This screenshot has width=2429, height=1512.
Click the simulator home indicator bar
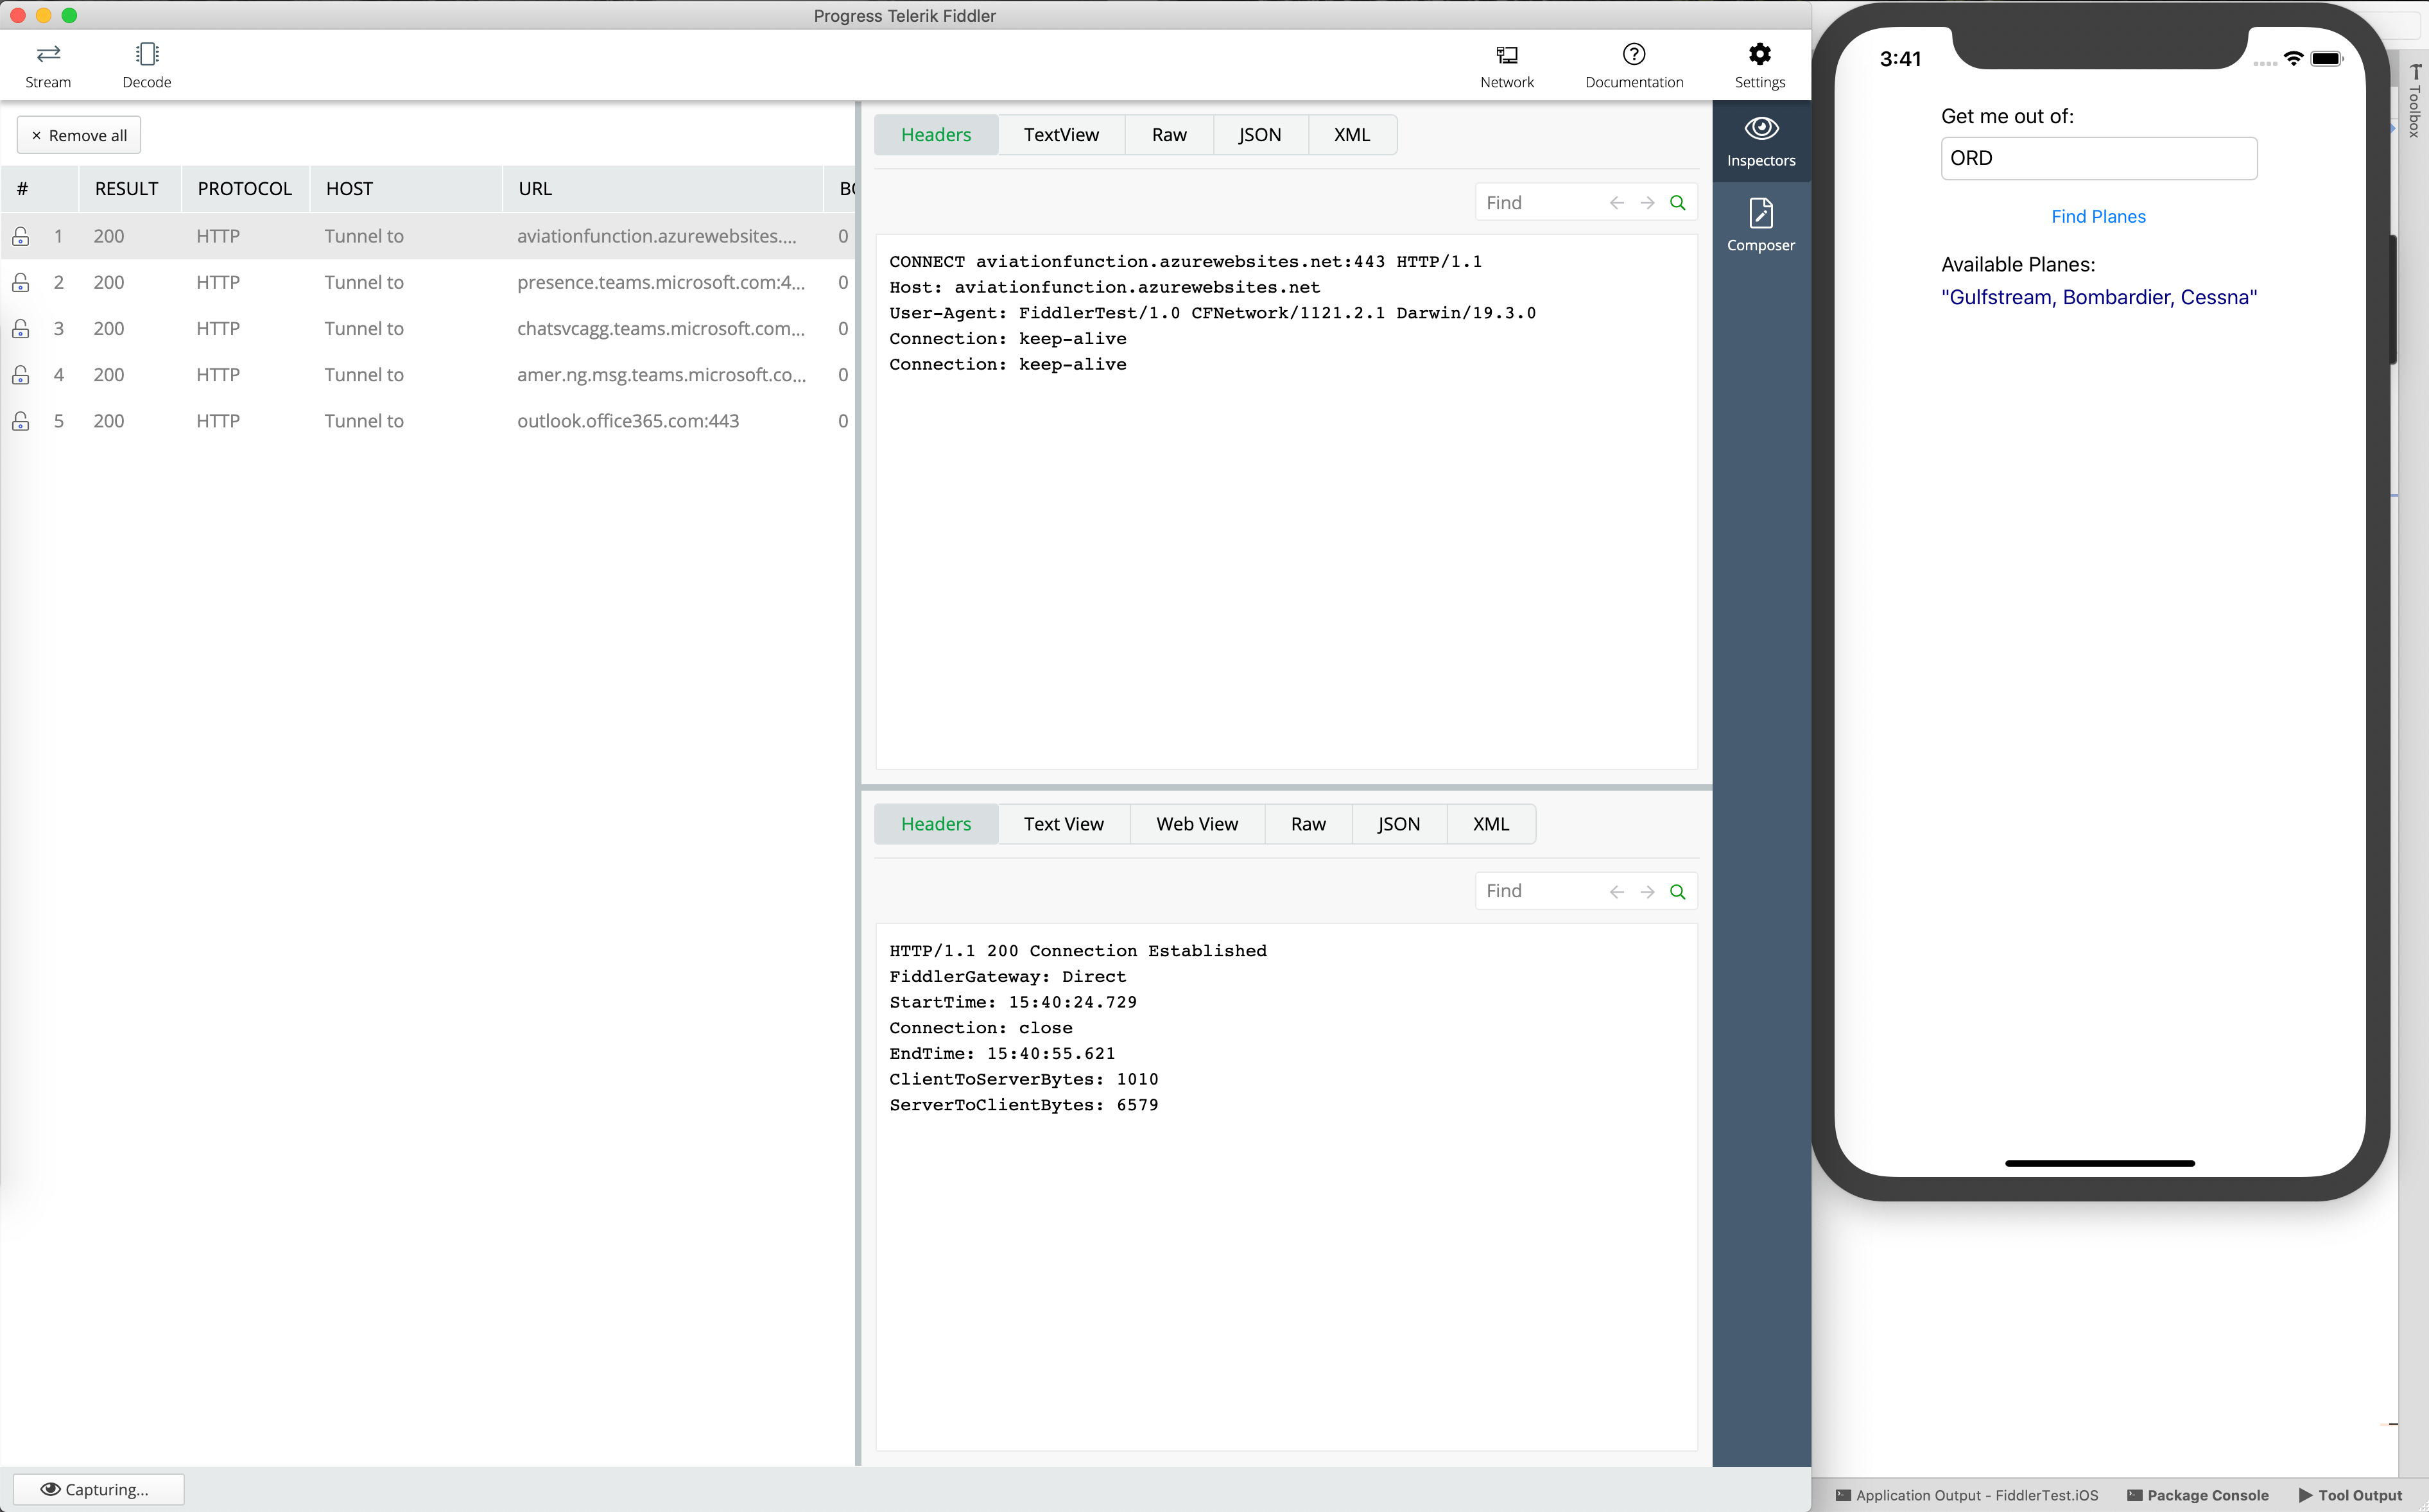point(2099,1163)
